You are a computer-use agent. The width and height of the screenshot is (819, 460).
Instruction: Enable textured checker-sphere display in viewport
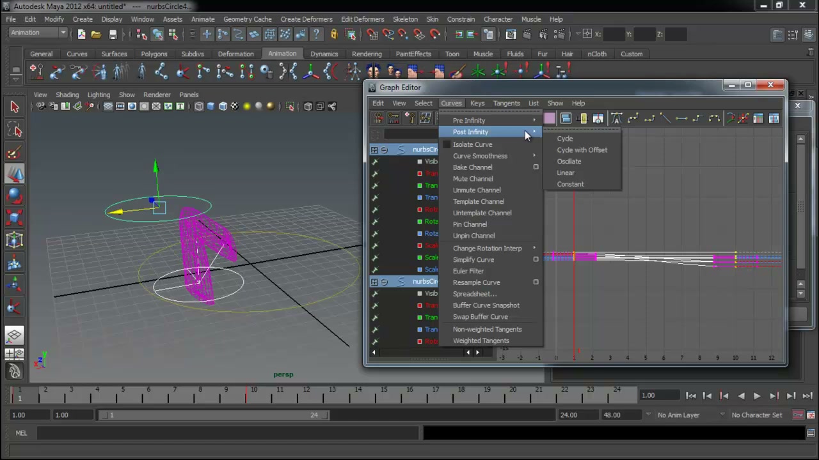tap(234, 107)
